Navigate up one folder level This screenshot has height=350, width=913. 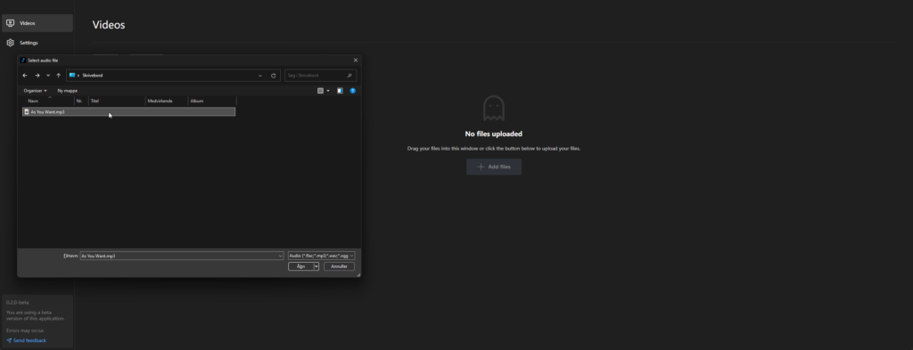[x=58, y=76]
